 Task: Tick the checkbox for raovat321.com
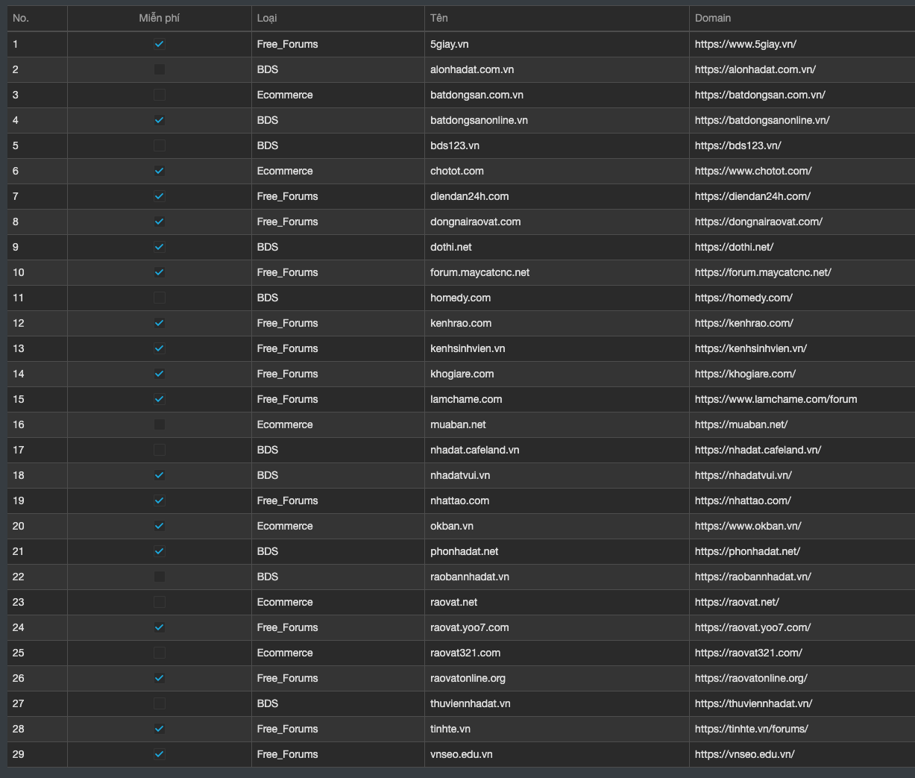(160, 653)
